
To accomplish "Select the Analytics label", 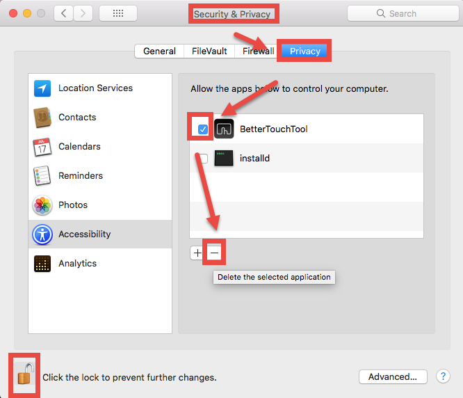I will coord(77,264).
